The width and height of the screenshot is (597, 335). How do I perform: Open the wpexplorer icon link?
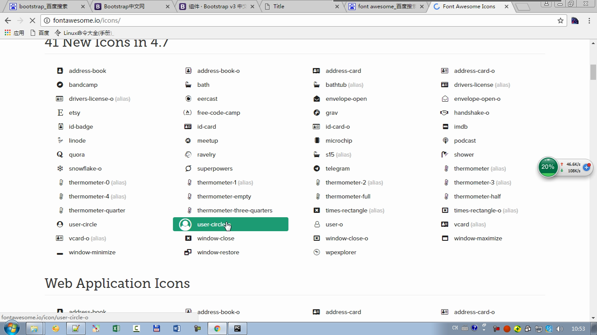[x=340, y=253]
